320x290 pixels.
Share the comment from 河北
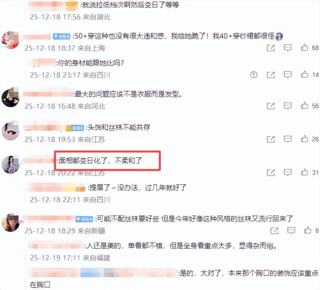(x=271, y=106)
